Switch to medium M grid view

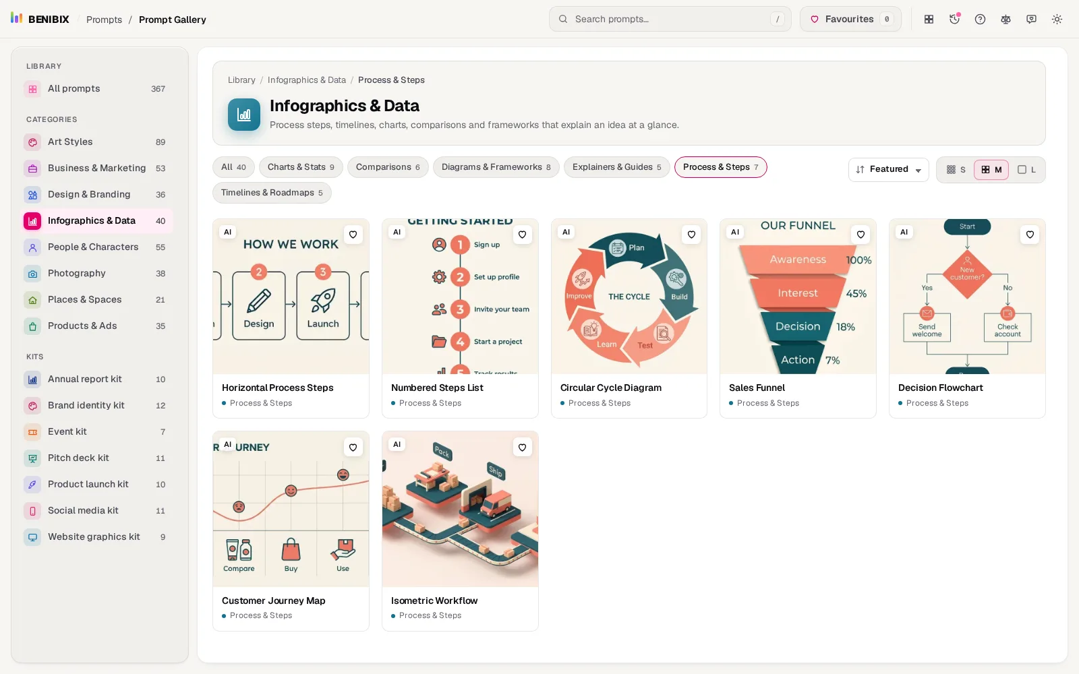pyautogui.click(x=991, y=170)
